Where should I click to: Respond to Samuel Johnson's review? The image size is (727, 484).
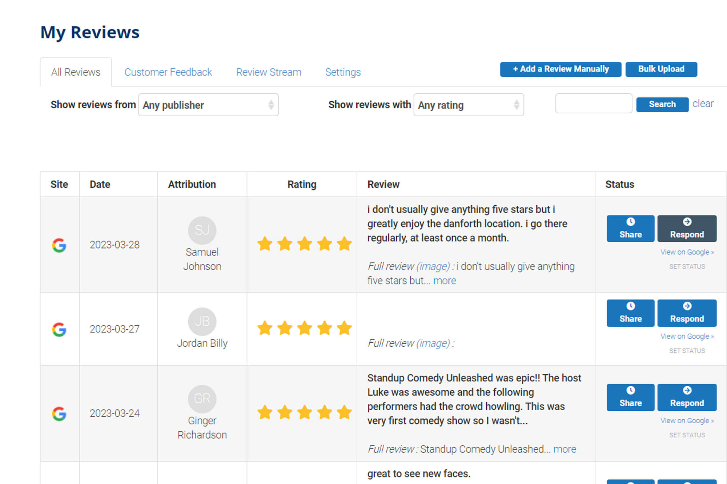(687, 229)
